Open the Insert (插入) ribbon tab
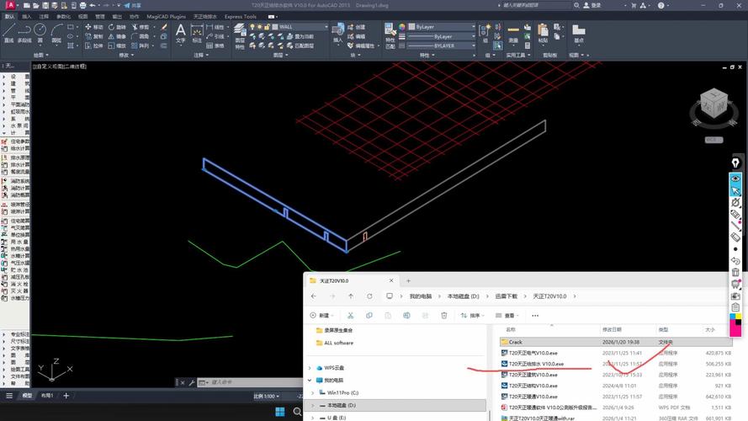 point(26,16)
